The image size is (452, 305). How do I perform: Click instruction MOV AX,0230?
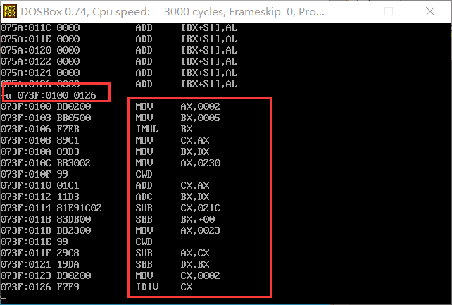[178, 163]
